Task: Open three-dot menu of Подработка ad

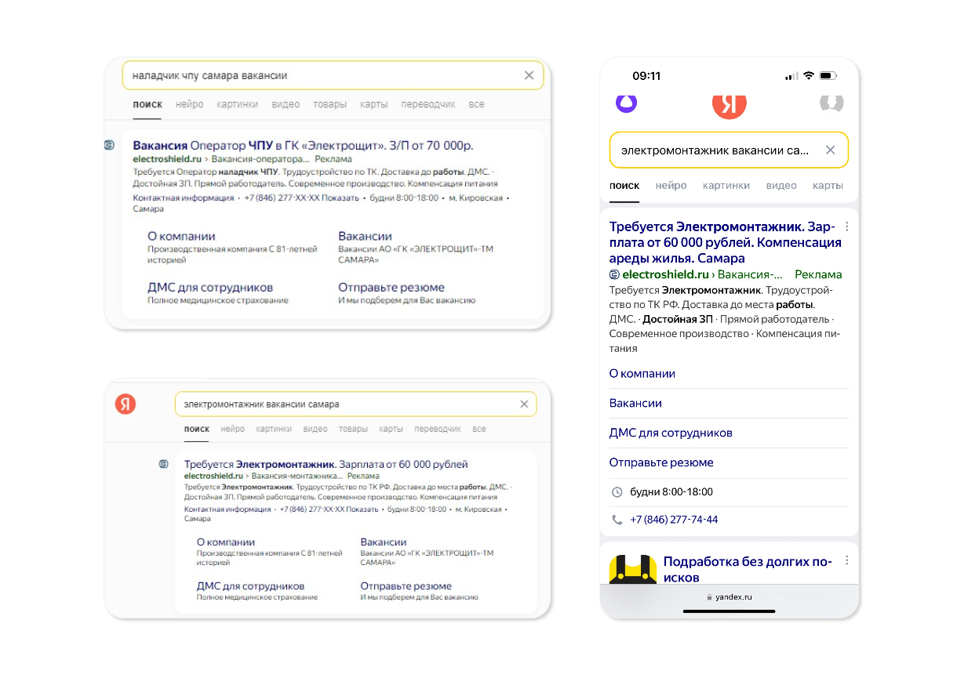Action: tap(846, 560)
